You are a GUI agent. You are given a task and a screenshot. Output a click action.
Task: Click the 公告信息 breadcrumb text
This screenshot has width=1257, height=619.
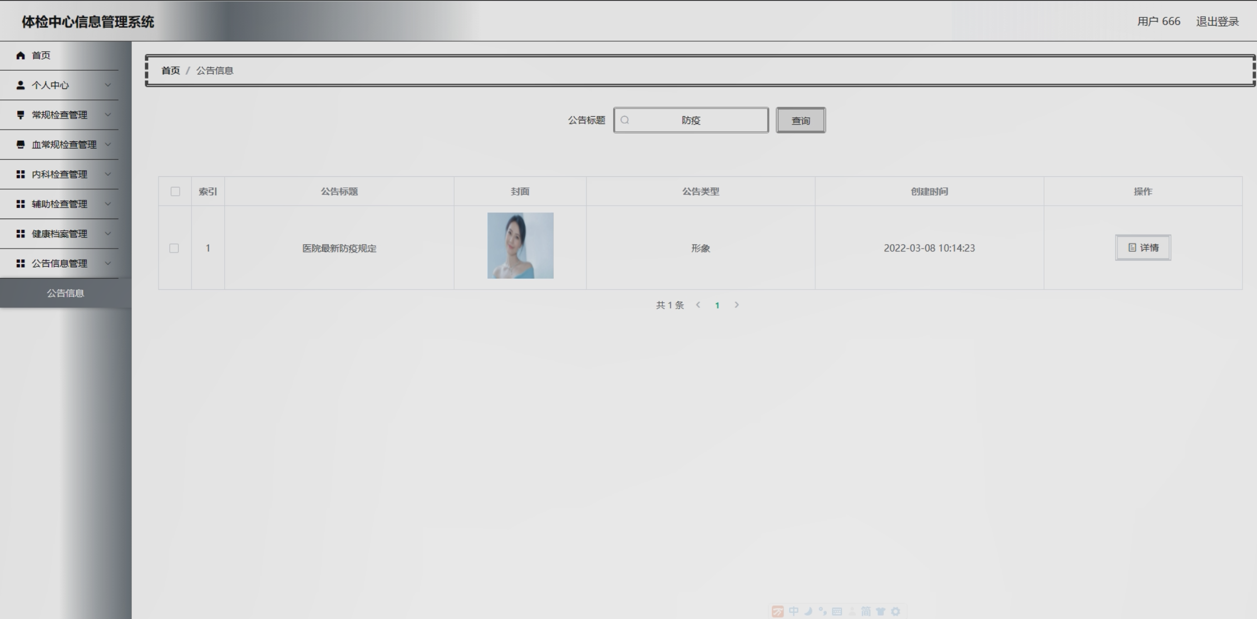click(x=215, y=71)
